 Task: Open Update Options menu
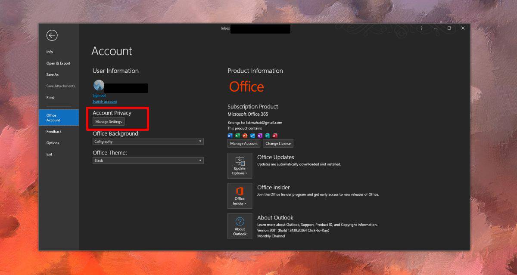[240, 166]
